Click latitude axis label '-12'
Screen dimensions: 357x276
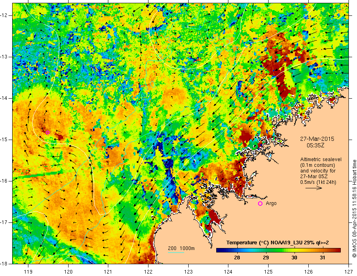(x=4, y=15)
